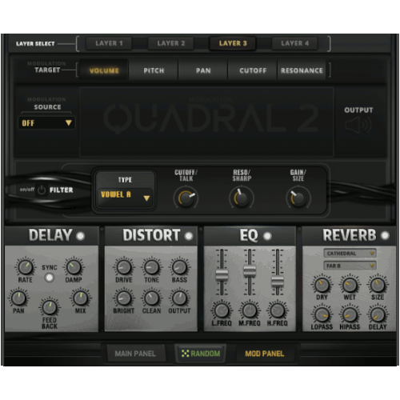Screen dimensions: 400x400
Task: Click the Delay Rate knob
Action: click(26, 267)
